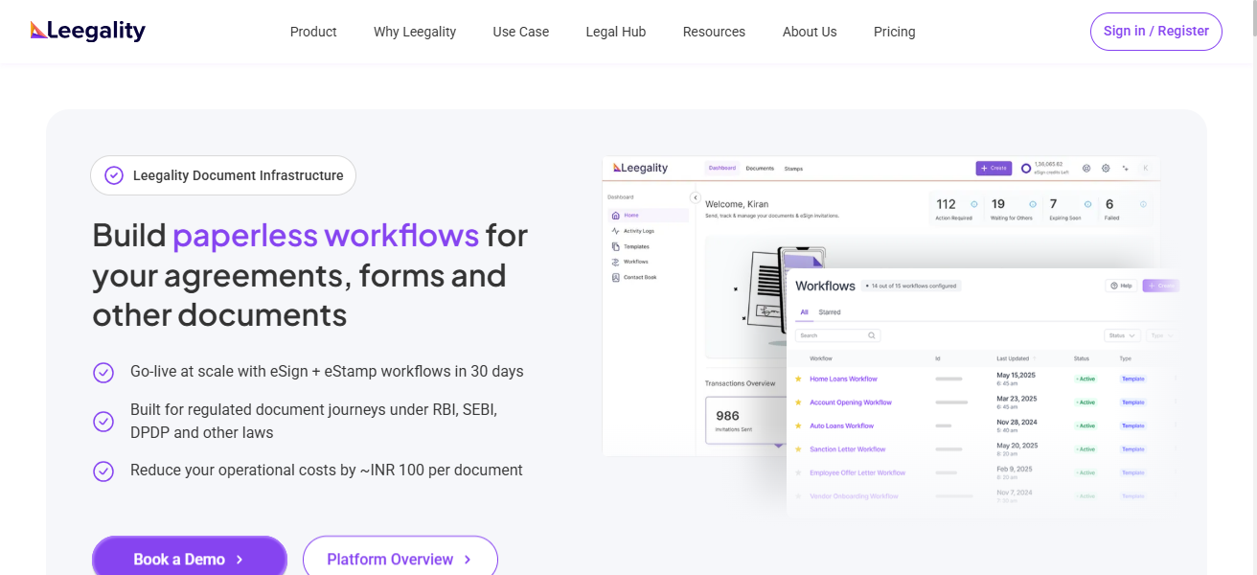
Task: Toggle the star for Sanction Letter Workflow
Action: 798,449
